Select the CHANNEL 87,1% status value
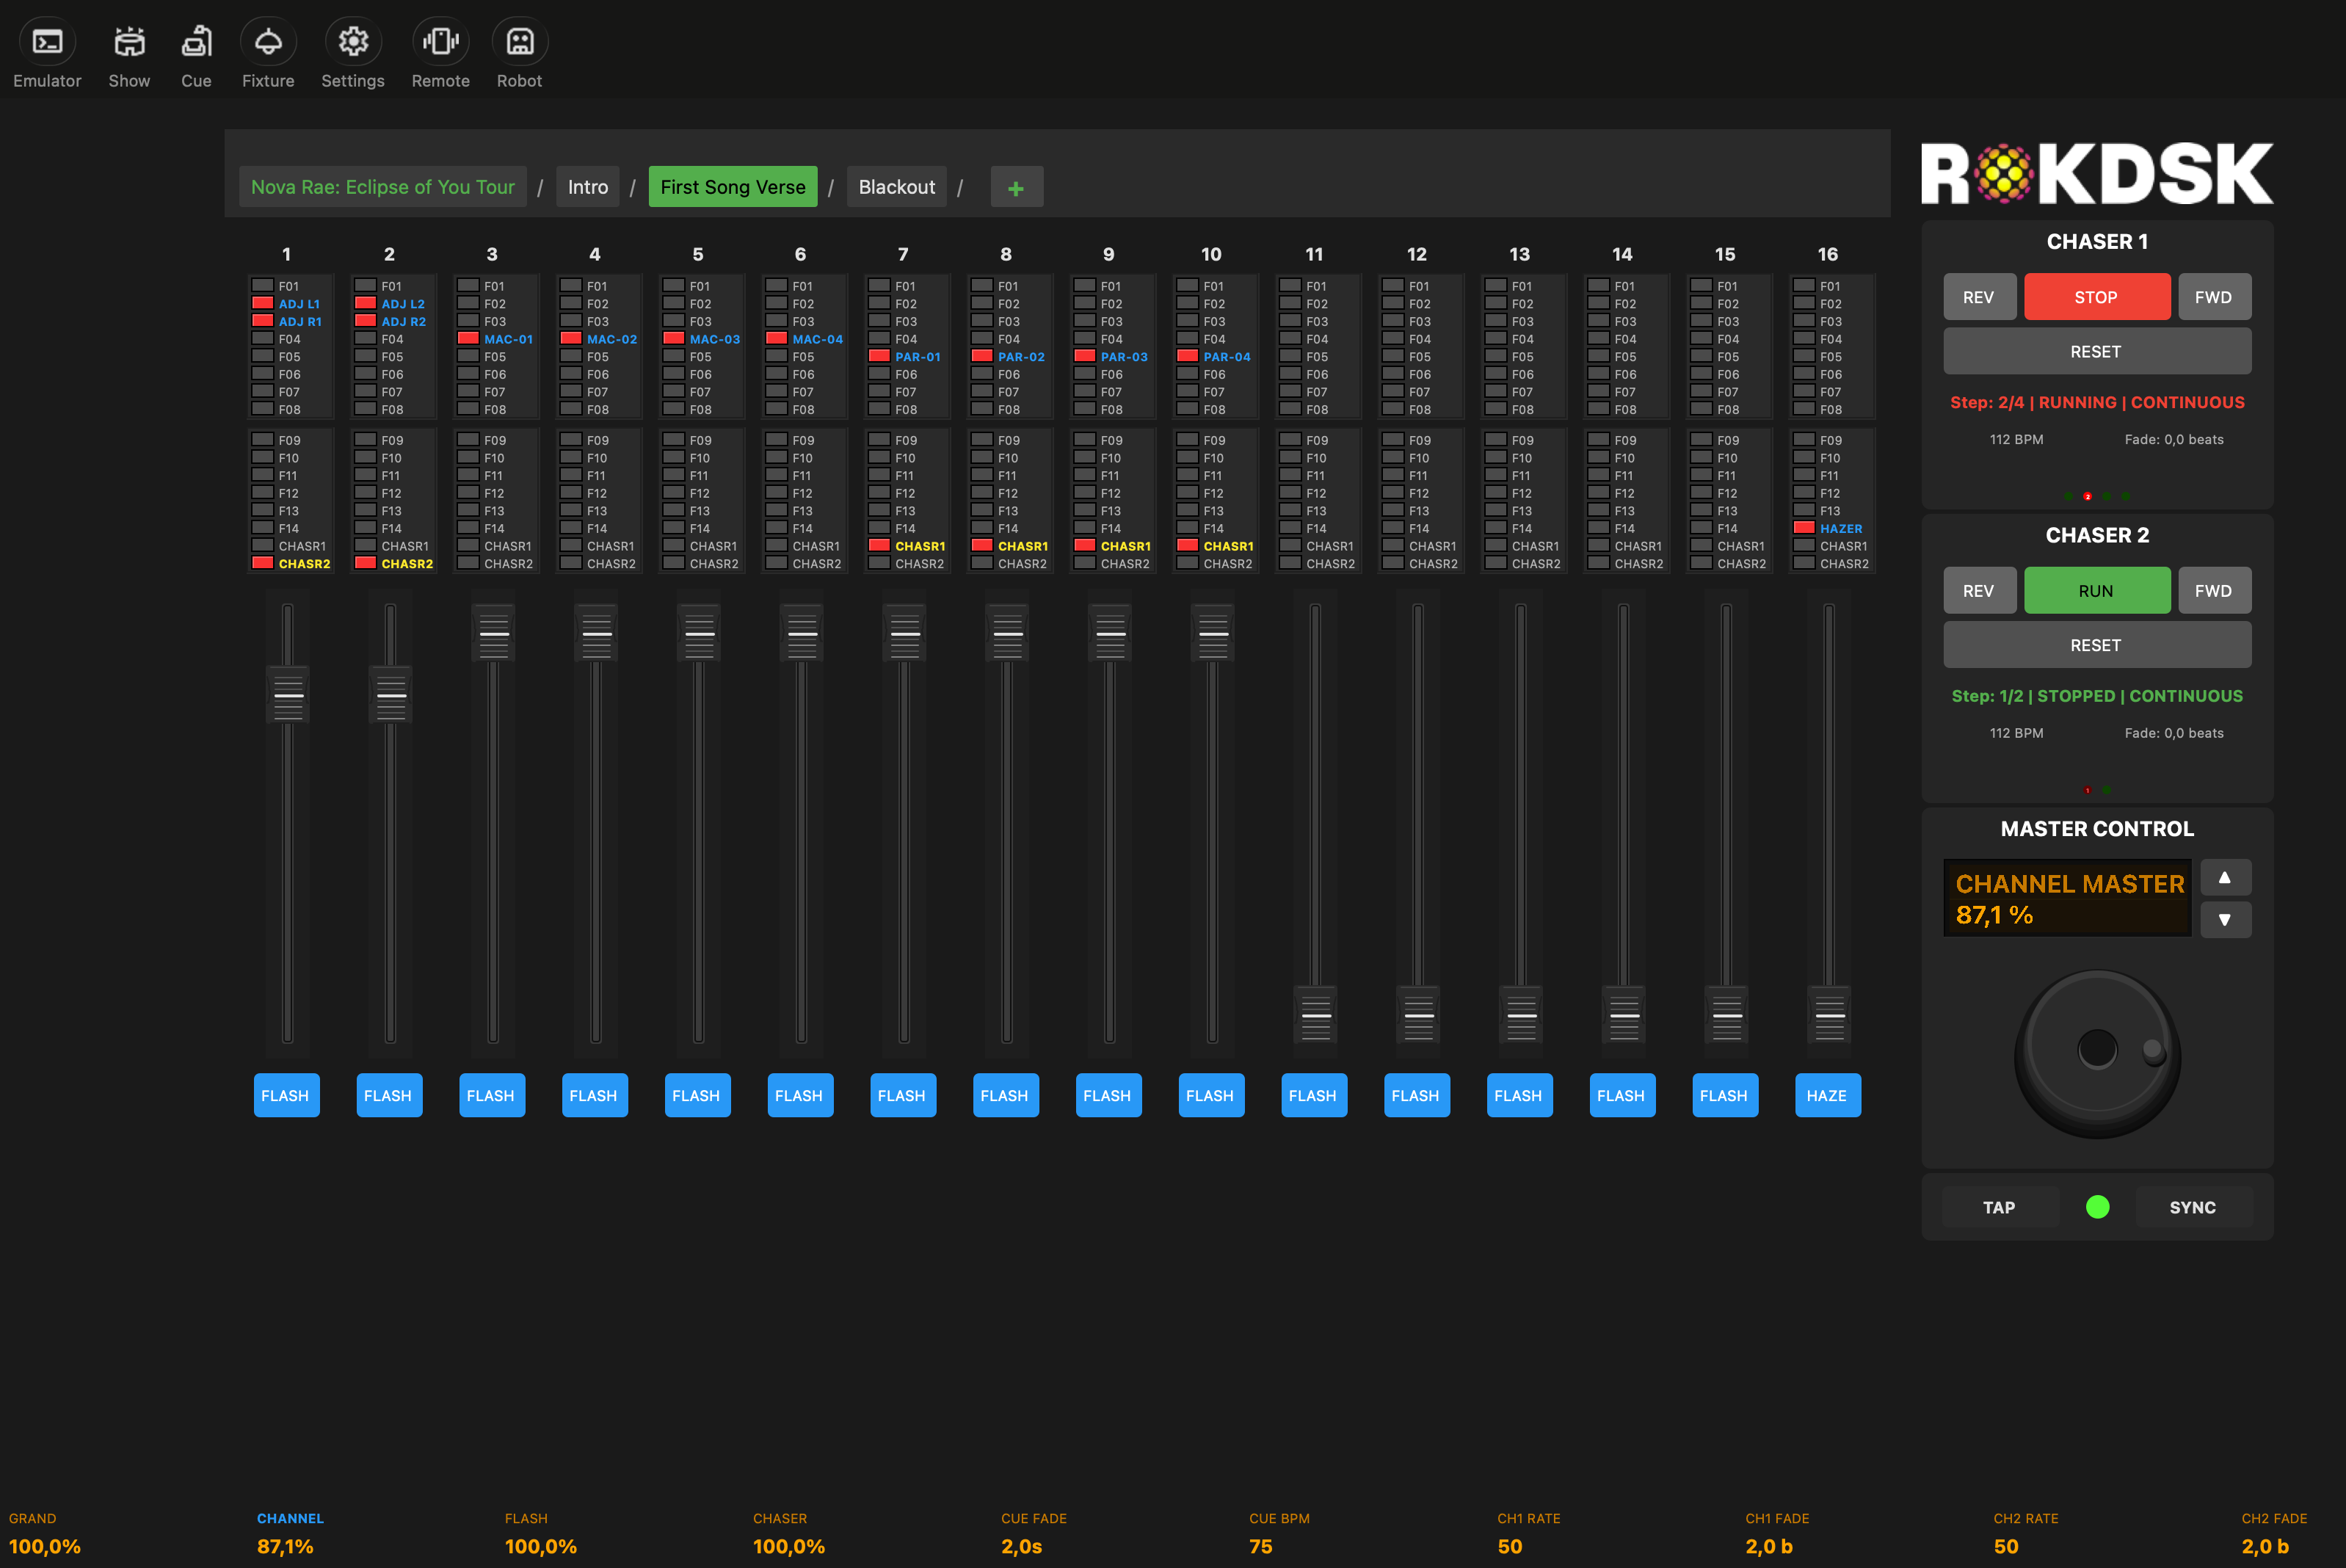Screen dimensions: 2346x1568 point(285,1546)
